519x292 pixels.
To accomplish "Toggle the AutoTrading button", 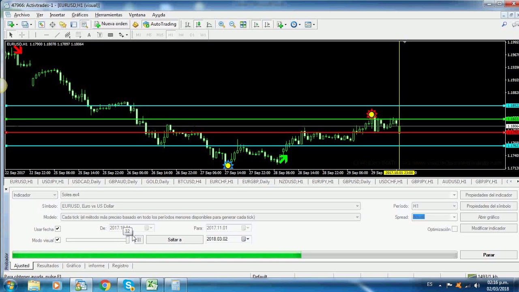I will click(x=160, y=24).
